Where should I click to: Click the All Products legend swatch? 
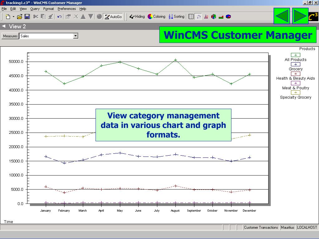tap(295, 55)
